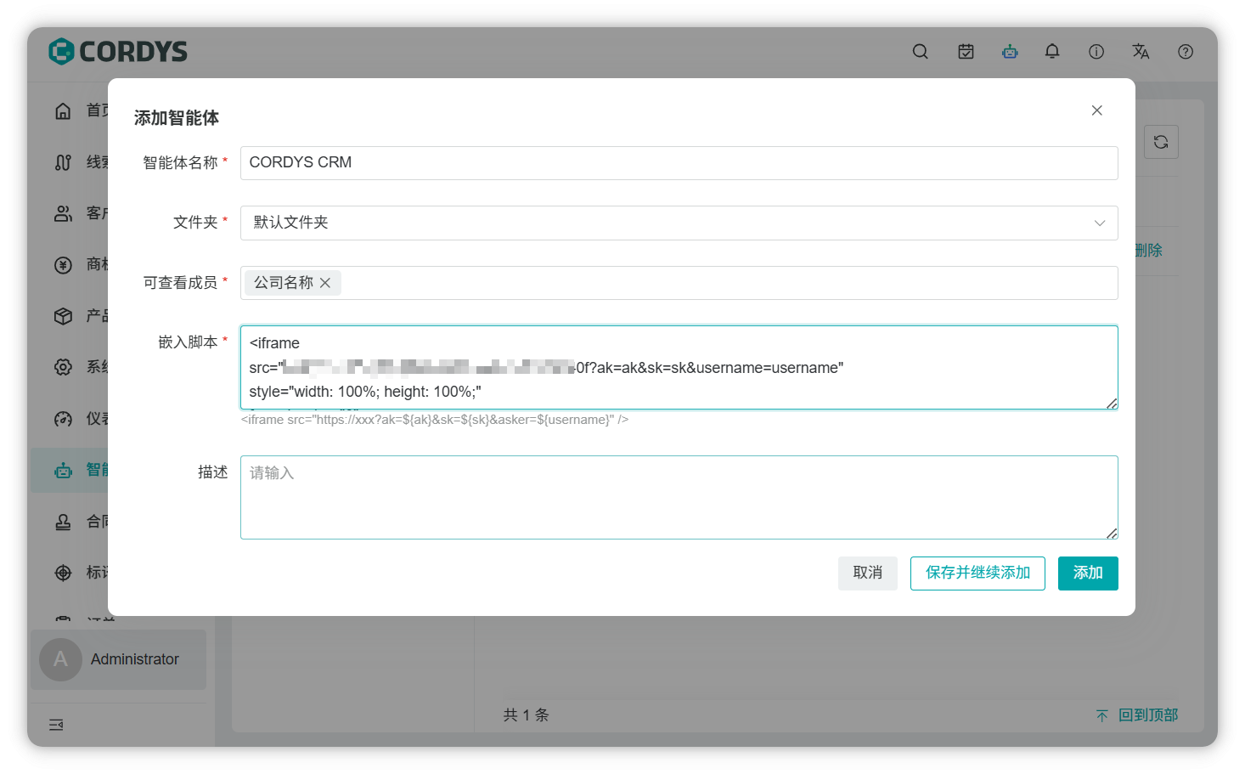
Task: Open the dashboard gauge sidebar icon
Action: (63, 419)
